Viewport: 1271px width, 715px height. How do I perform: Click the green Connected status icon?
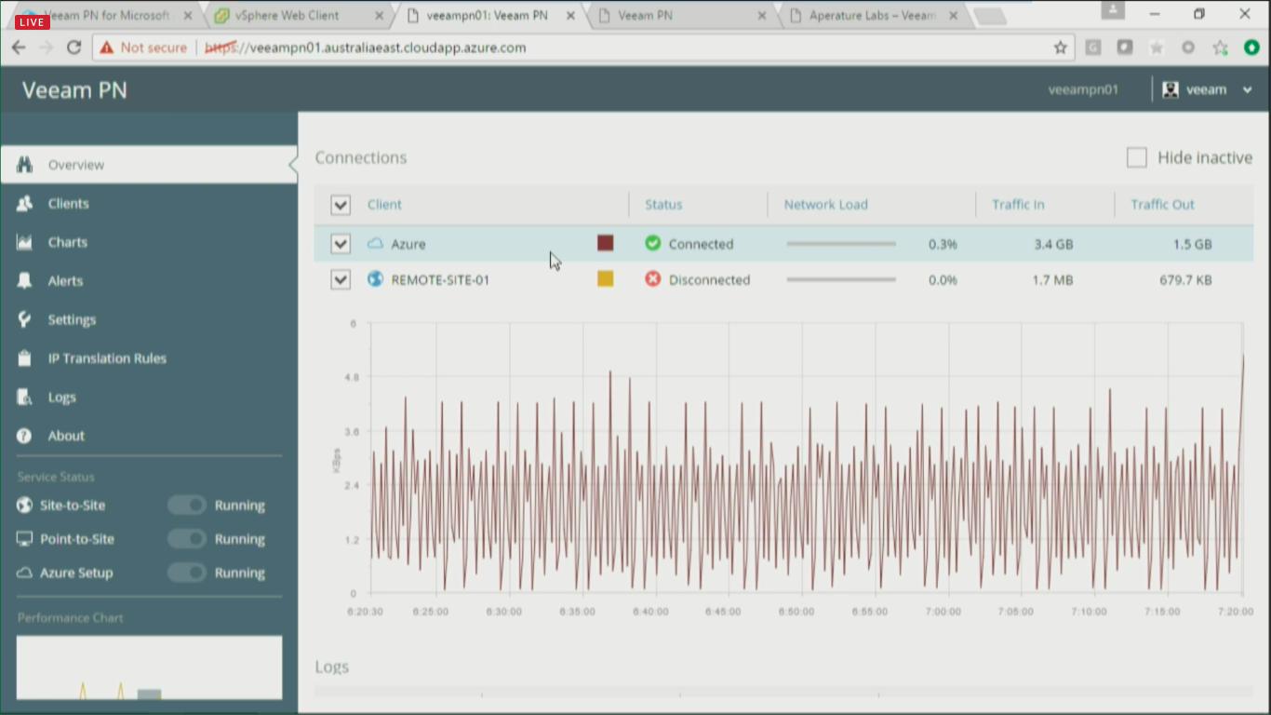pos(653,243)
